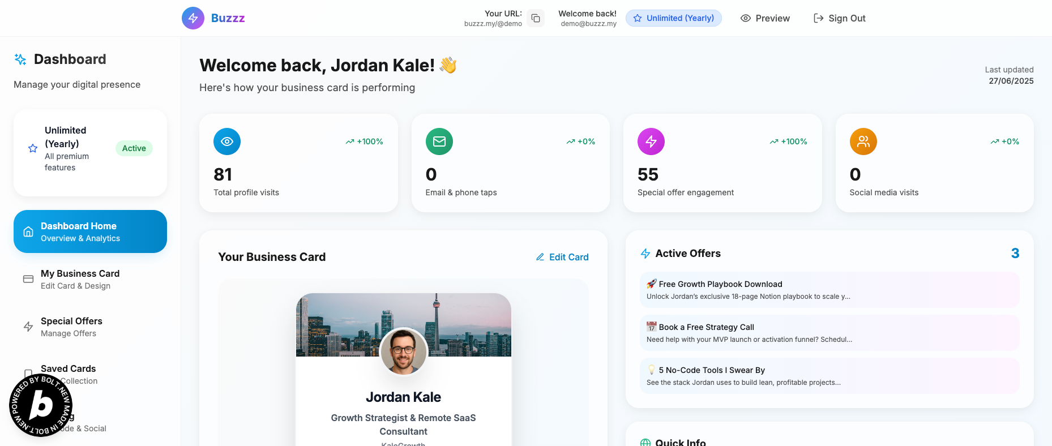Click the eye icon on Total profile visits

227,141
